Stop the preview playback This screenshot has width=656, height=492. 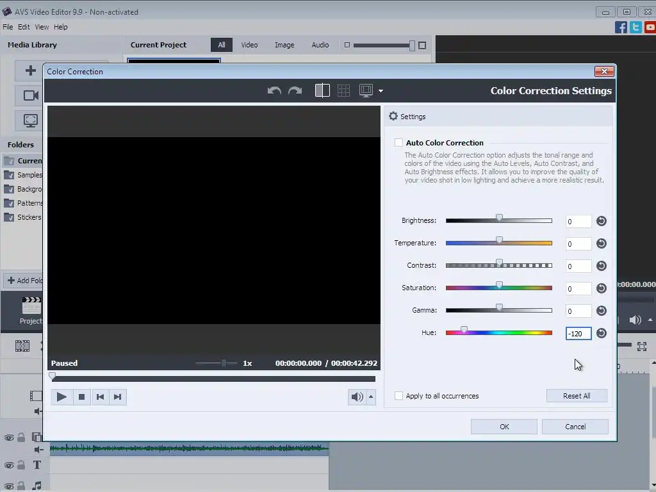[x=81, y=397]
